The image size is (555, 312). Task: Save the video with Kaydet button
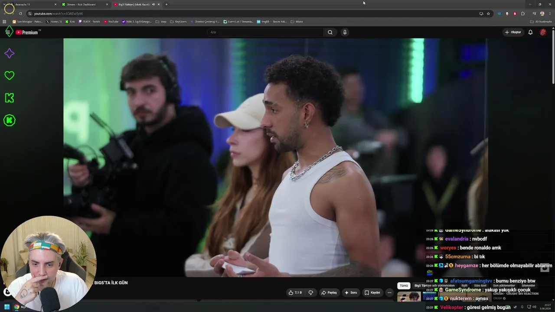[372, 292]
